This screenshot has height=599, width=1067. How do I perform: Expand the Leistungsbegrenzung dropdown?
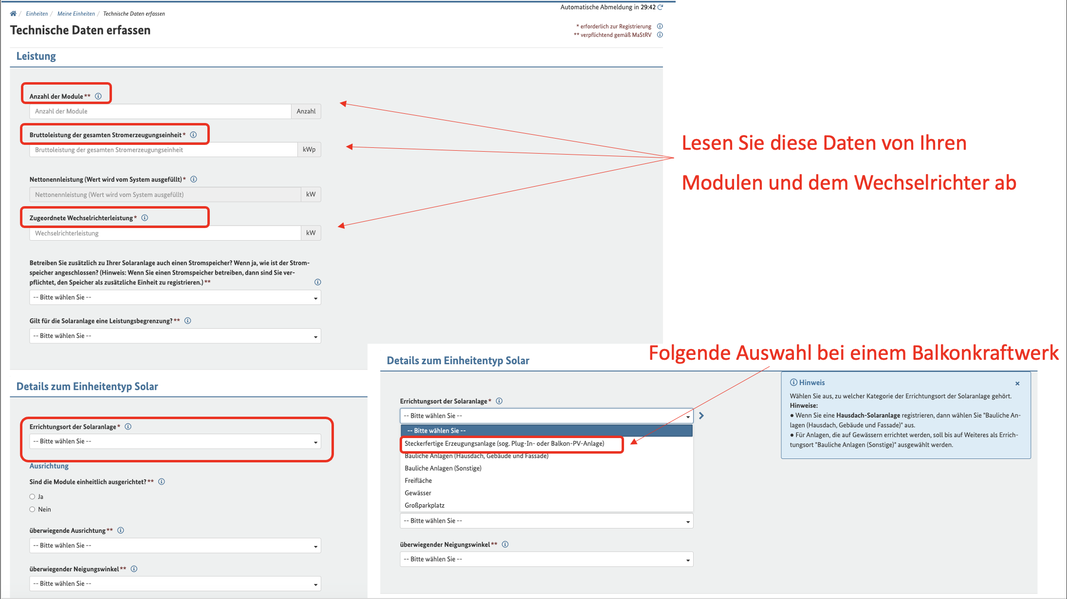tap(175, 336)
